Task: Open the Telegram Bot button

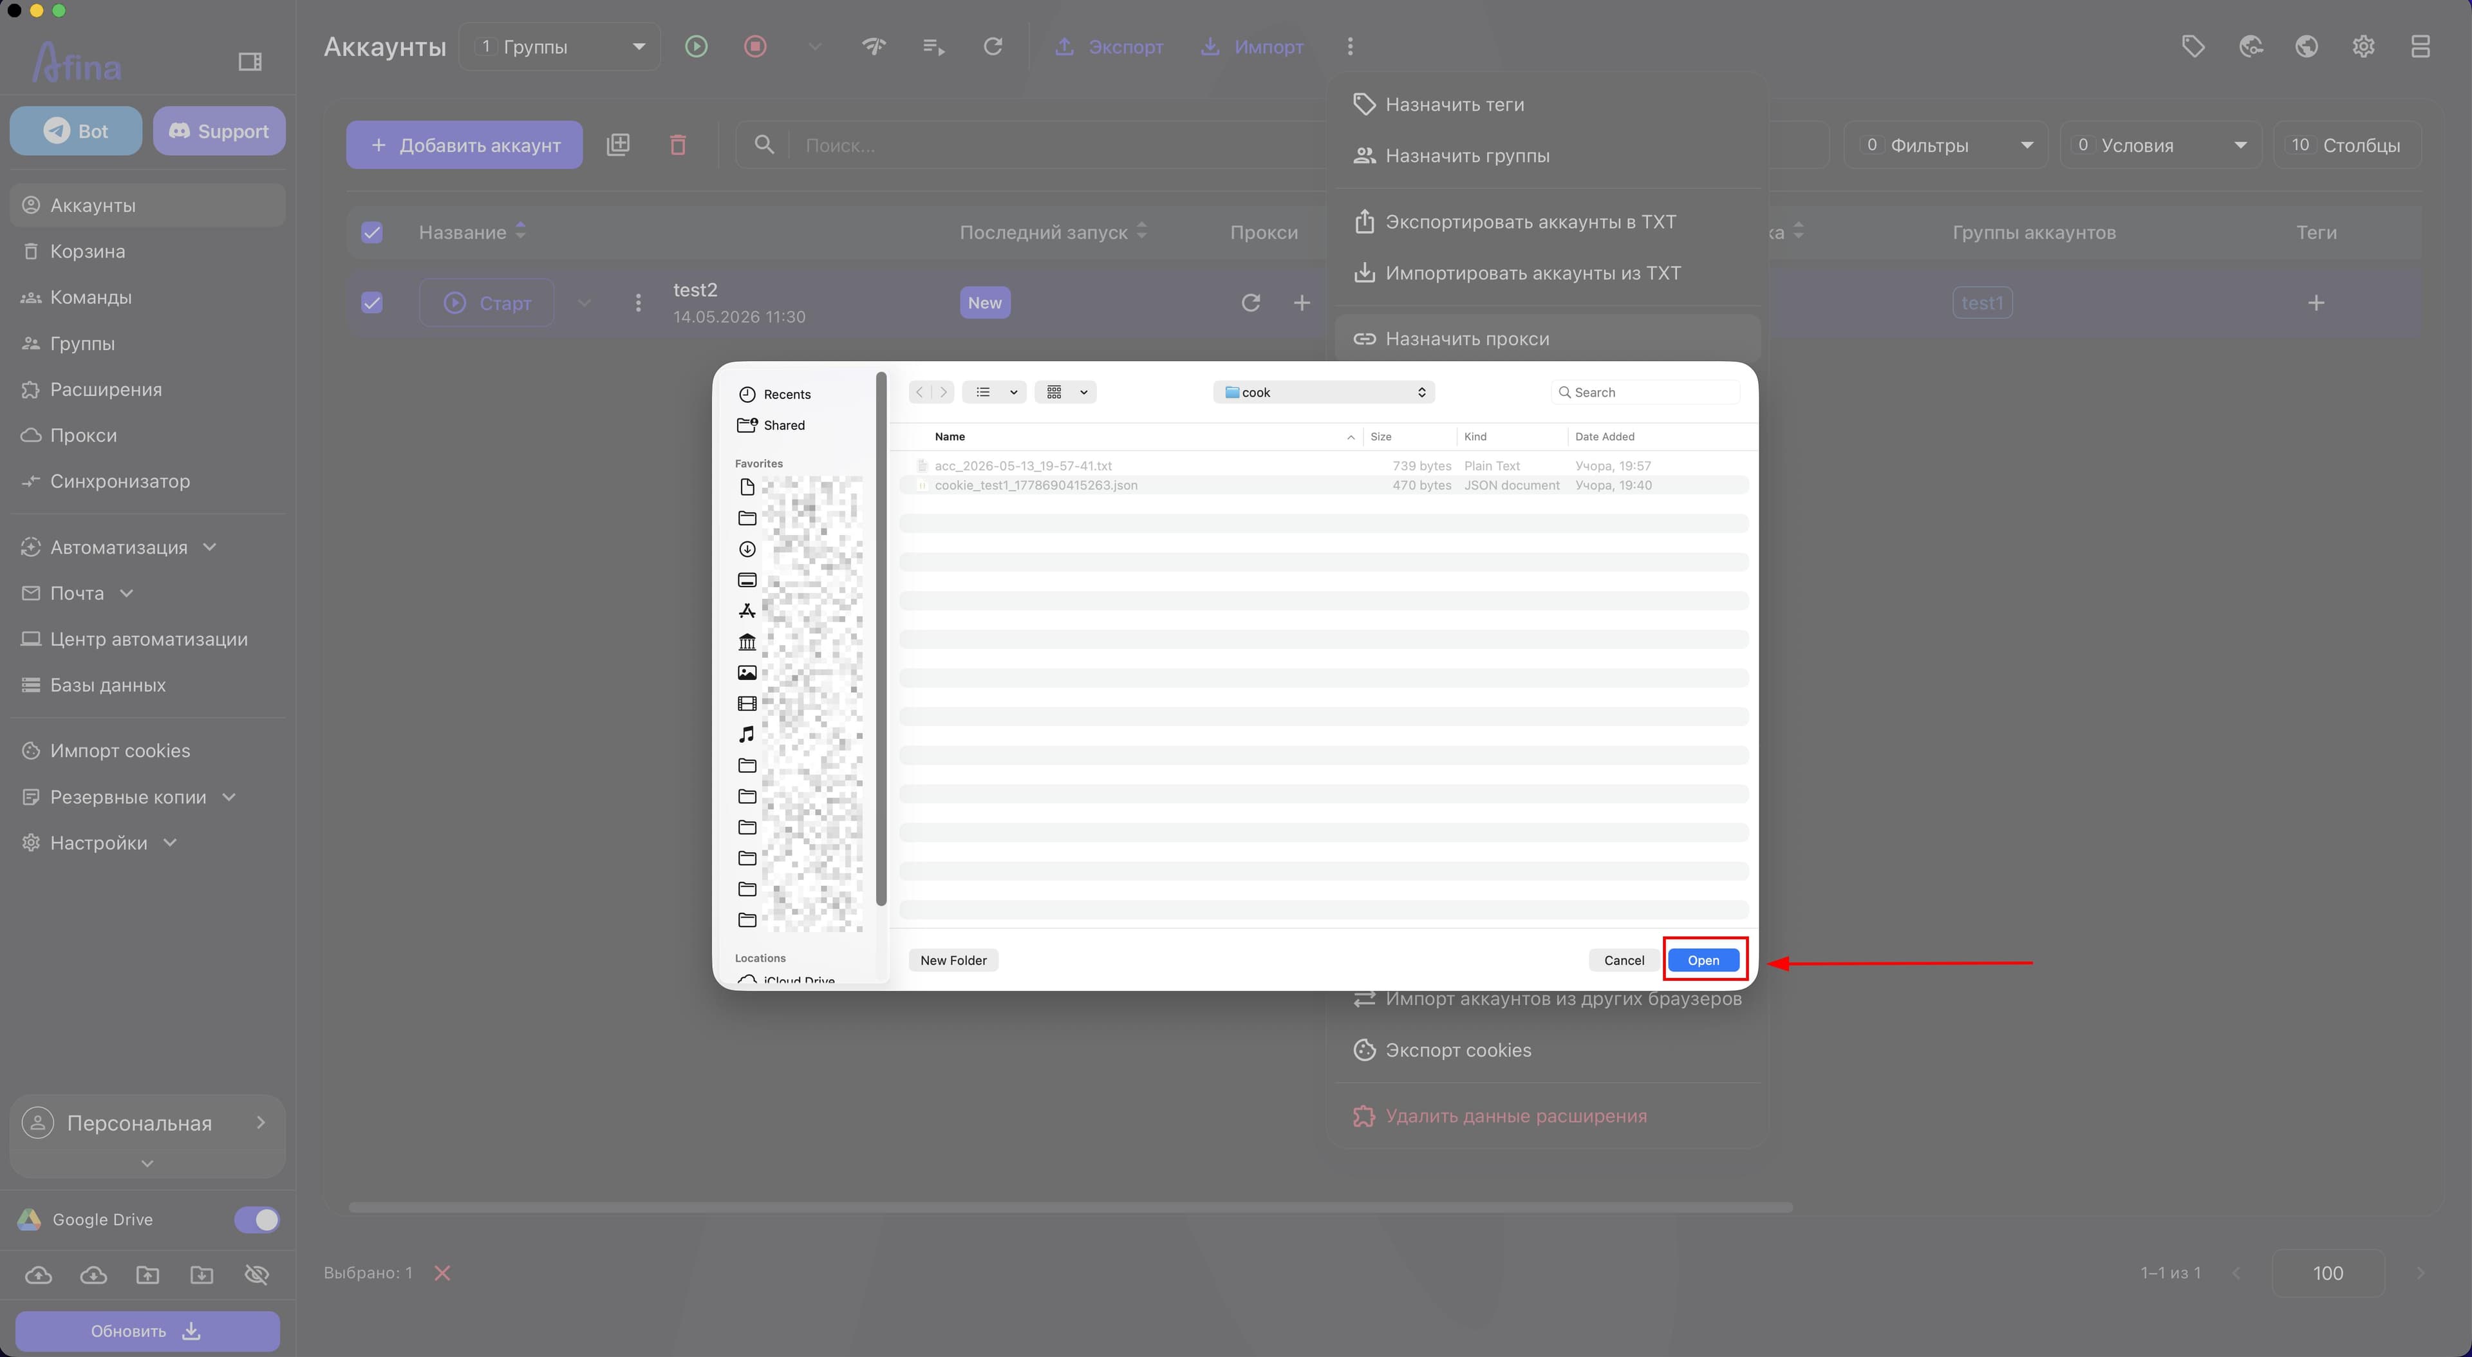Action: pyautogui.click(x=76, y=131)
